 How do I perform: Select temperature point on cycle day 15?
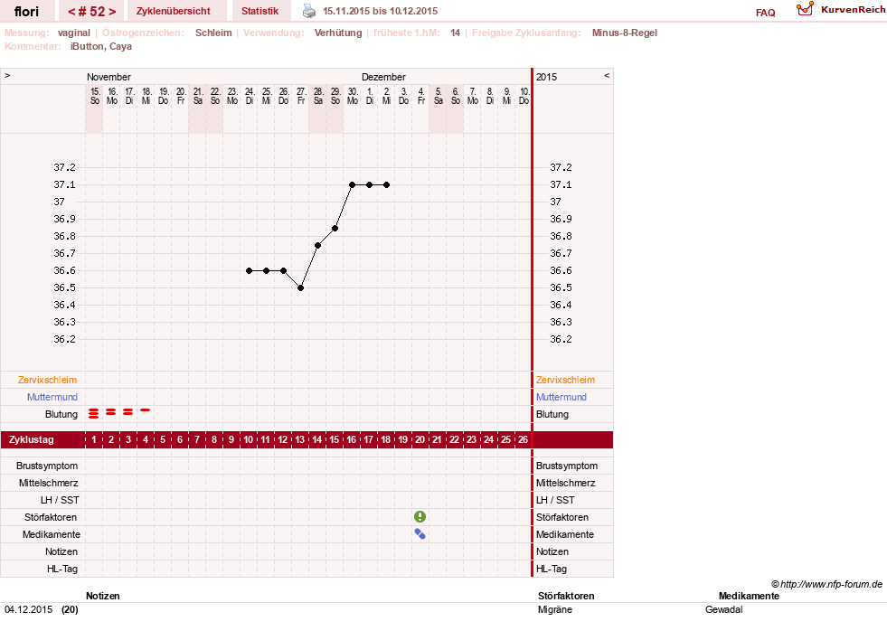[335, 229]
